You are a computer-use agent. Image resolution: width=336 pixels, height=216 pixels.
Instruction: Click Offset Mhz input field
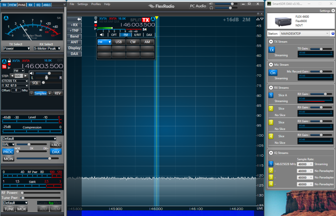click(16, 90)
